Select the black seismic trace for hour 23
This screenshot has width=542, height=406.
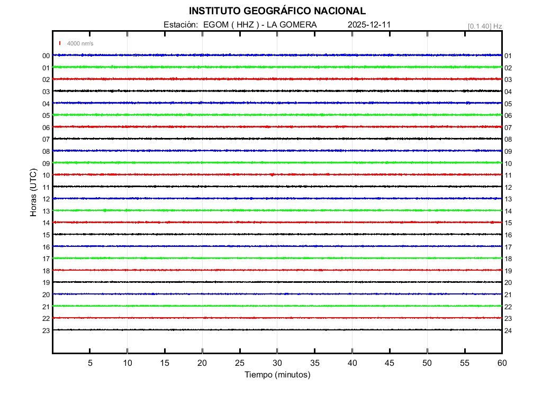(x=277, y=330)
